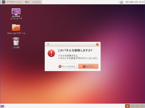Open the 場所 menu
This screenshot has height=108, width=145.
point(27,2)
